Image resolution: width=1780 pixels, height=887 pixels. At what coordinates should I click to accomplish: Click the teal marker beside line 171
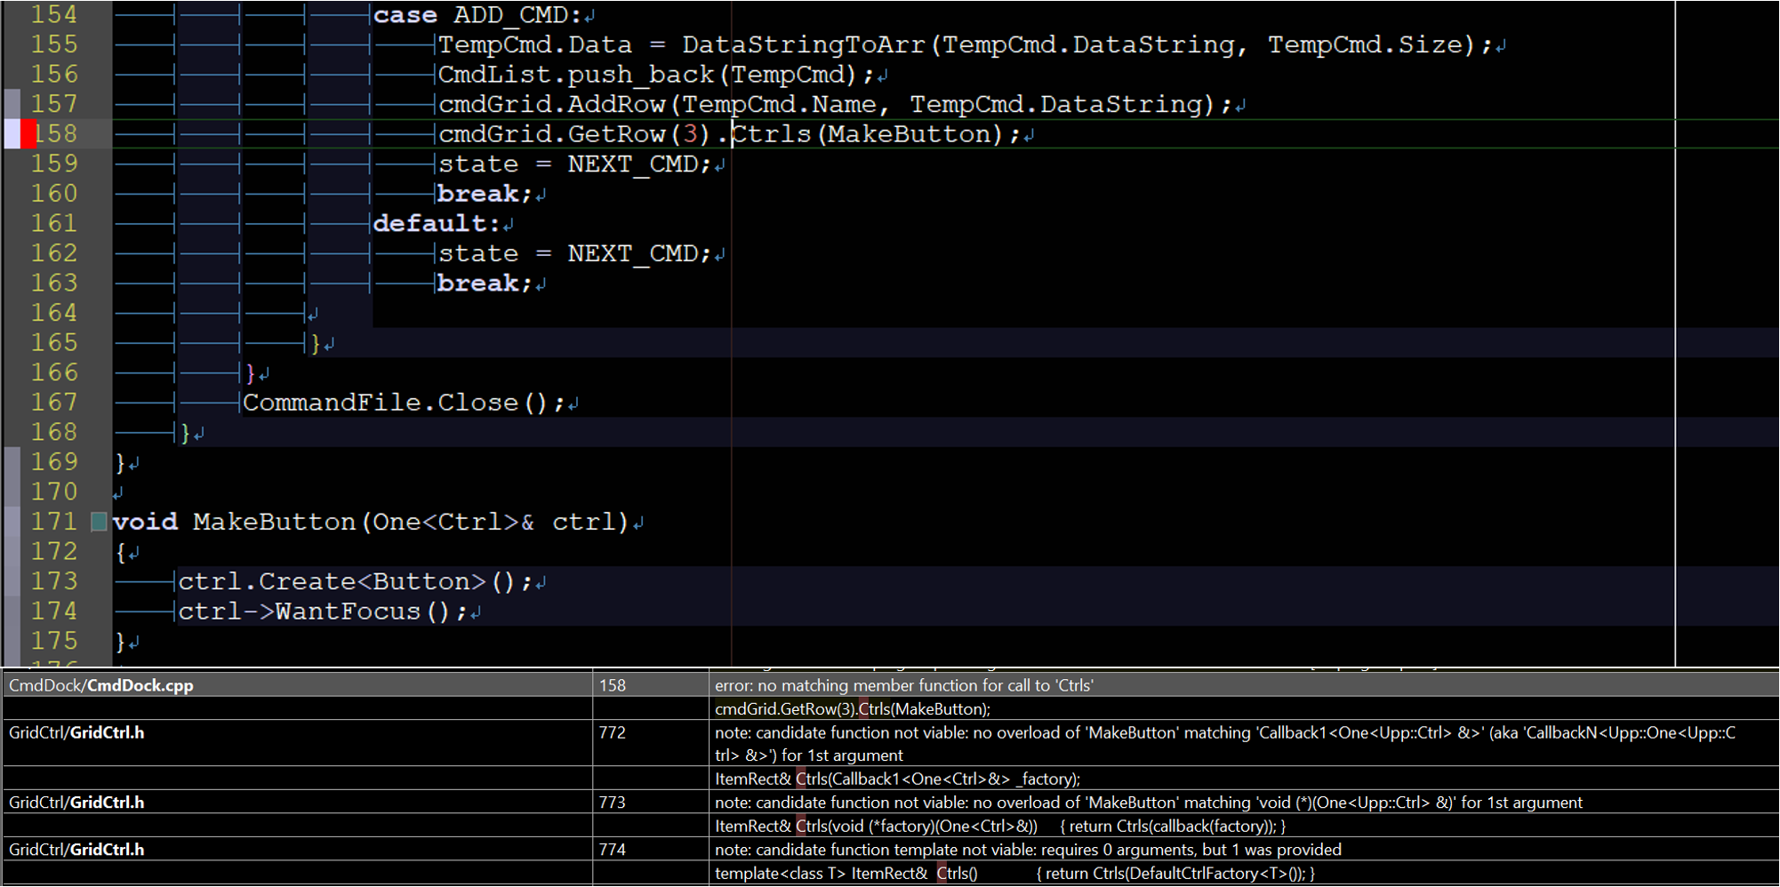coord(99,522)
